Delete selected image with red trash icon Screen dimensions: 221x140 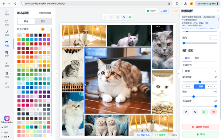(x=213, y=112)
